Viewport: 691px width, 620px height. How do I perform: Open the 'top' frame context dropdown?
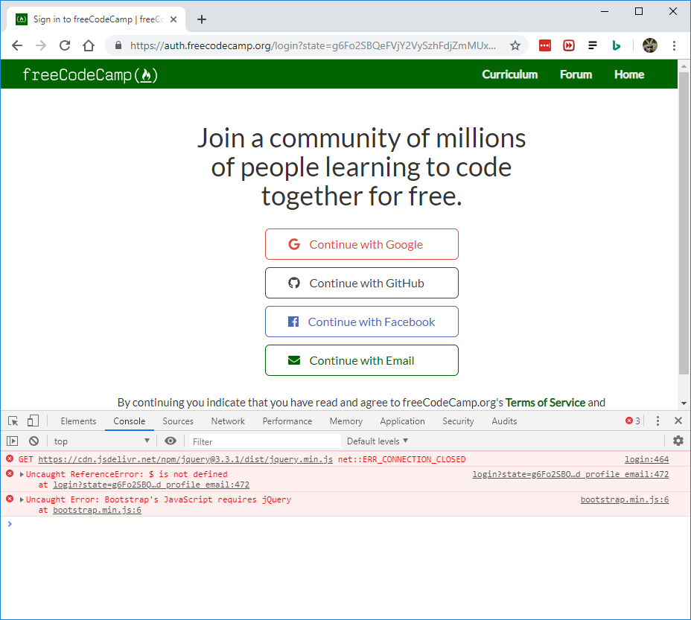[101, 441]
